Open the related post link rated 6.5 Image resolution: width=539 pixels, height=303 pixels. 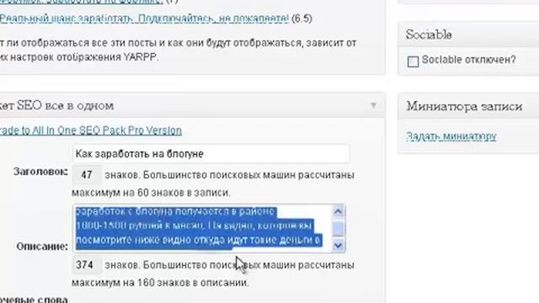pos(144,19)
